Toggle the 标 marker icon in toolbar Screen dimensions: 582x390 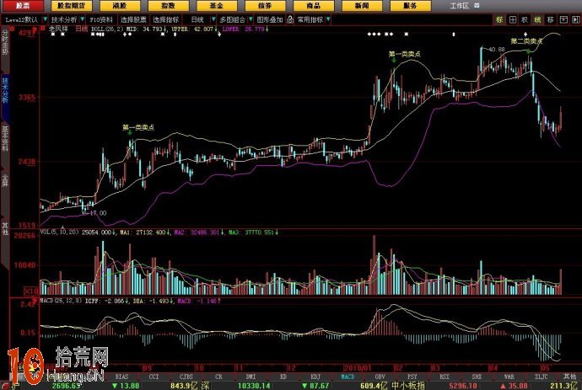[499, 19]
